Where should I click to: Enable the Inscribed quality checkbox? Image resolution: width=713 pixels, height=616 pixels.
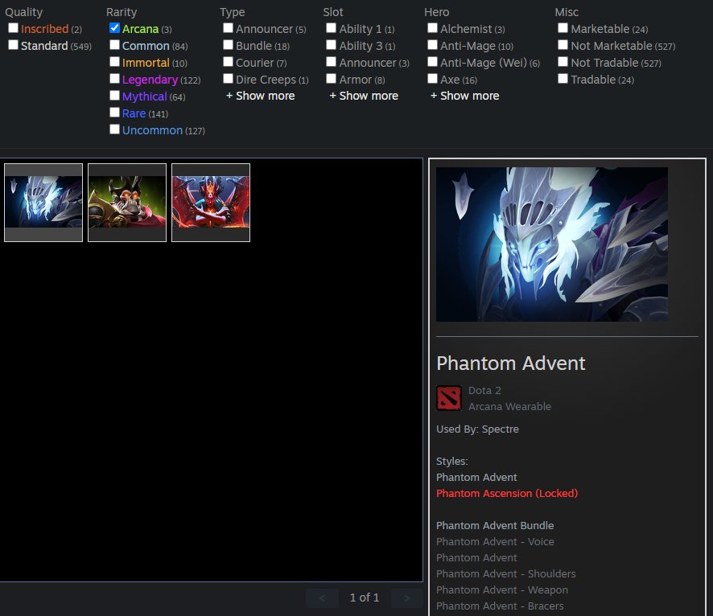pos(13,28)
